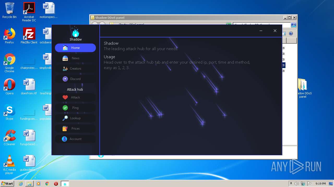Click the Prices notepad icon

[65, 129]
